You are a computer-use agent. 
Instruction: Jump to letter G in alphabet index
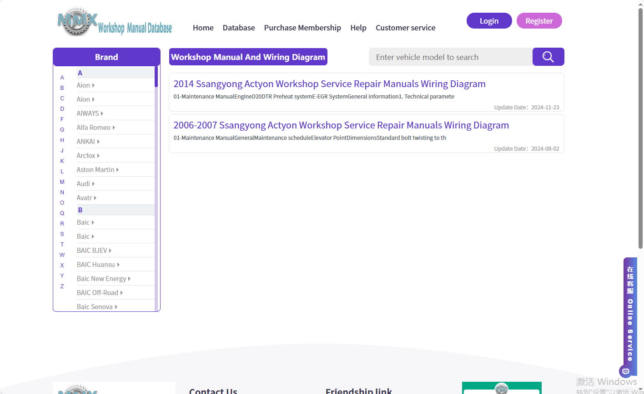[62, 130]
